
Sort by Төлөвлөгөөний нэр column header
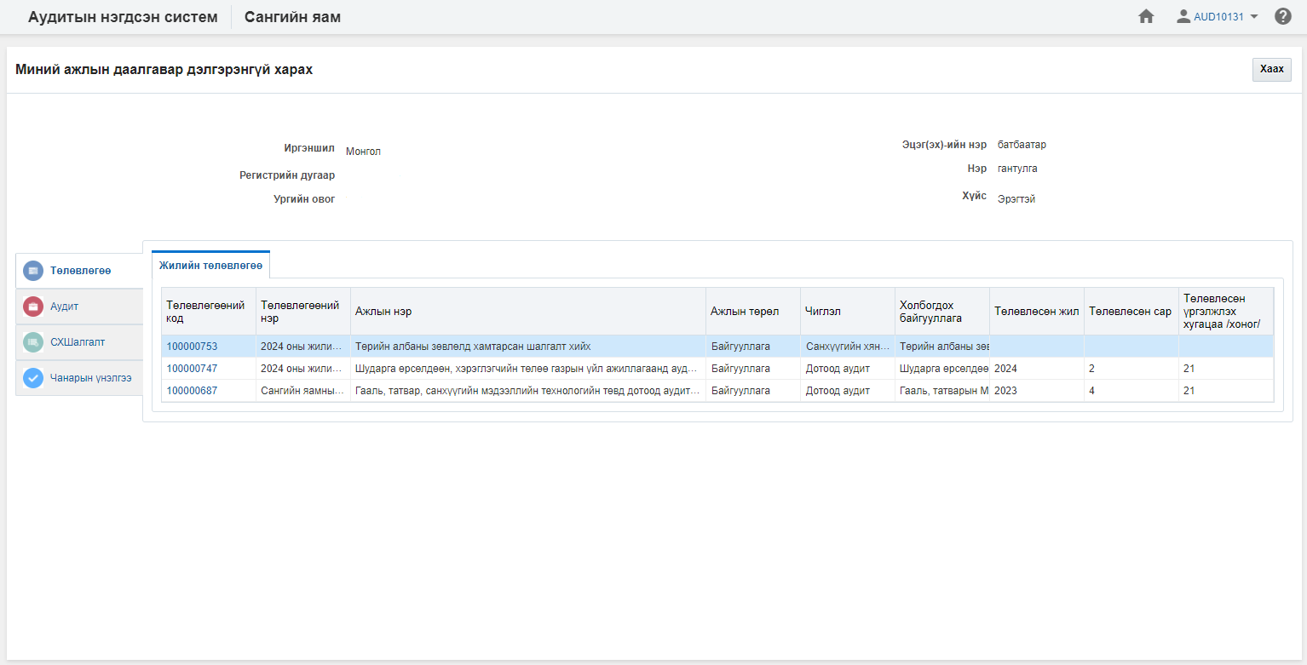coord(303,312)
